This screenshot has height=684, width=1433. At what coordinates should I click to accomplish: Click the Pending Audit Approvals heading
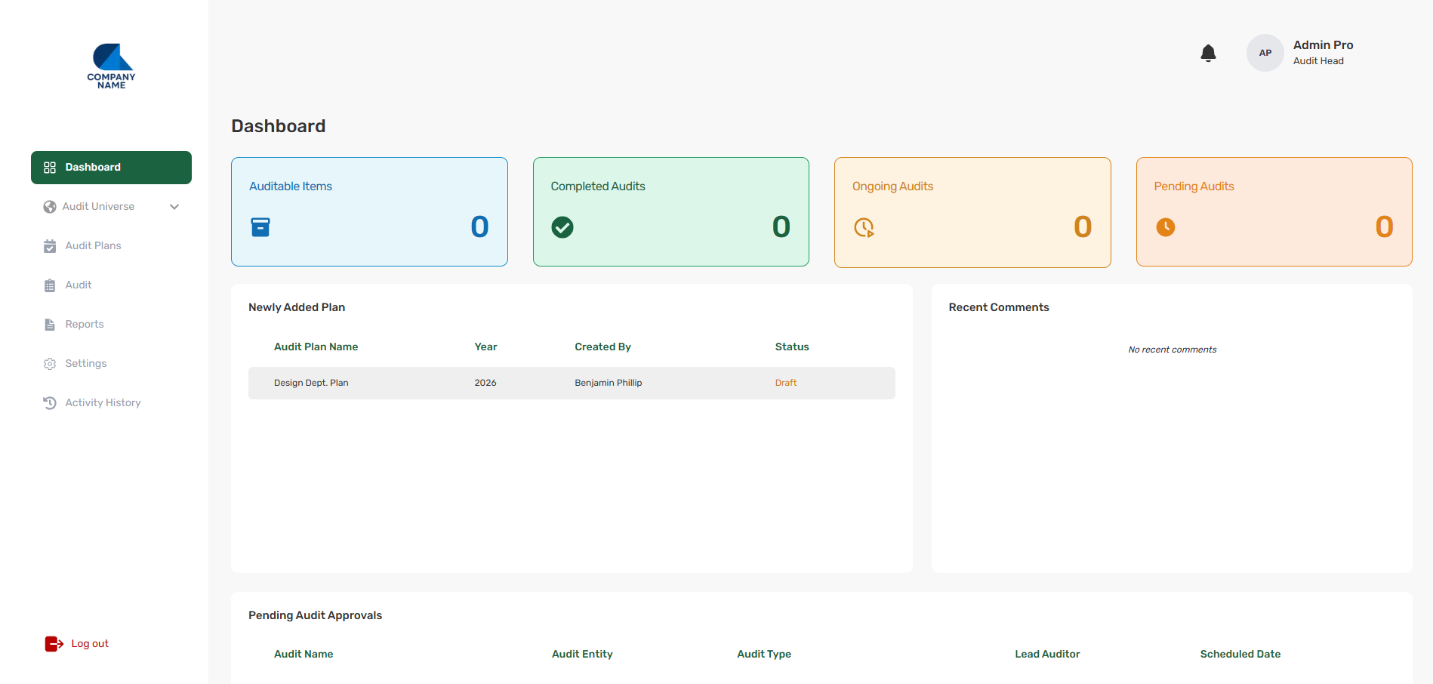point(315,616)
